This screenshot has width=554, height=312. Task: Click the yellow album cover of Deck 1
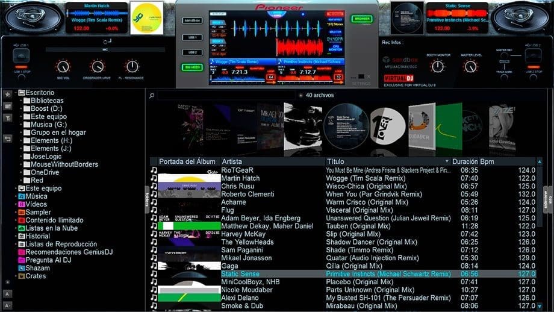(146, 18)
